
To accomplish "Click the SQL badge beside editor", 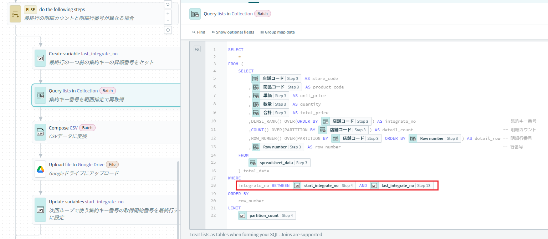I will click(197, 49).
